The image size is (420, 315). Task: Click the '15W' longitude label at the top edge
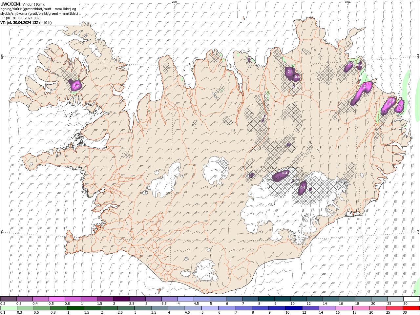point(347,2)
